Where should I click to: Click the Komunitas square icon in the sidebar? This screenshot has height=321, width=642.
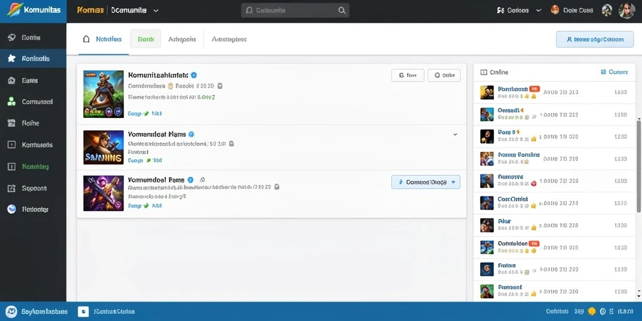click(11, 145)
